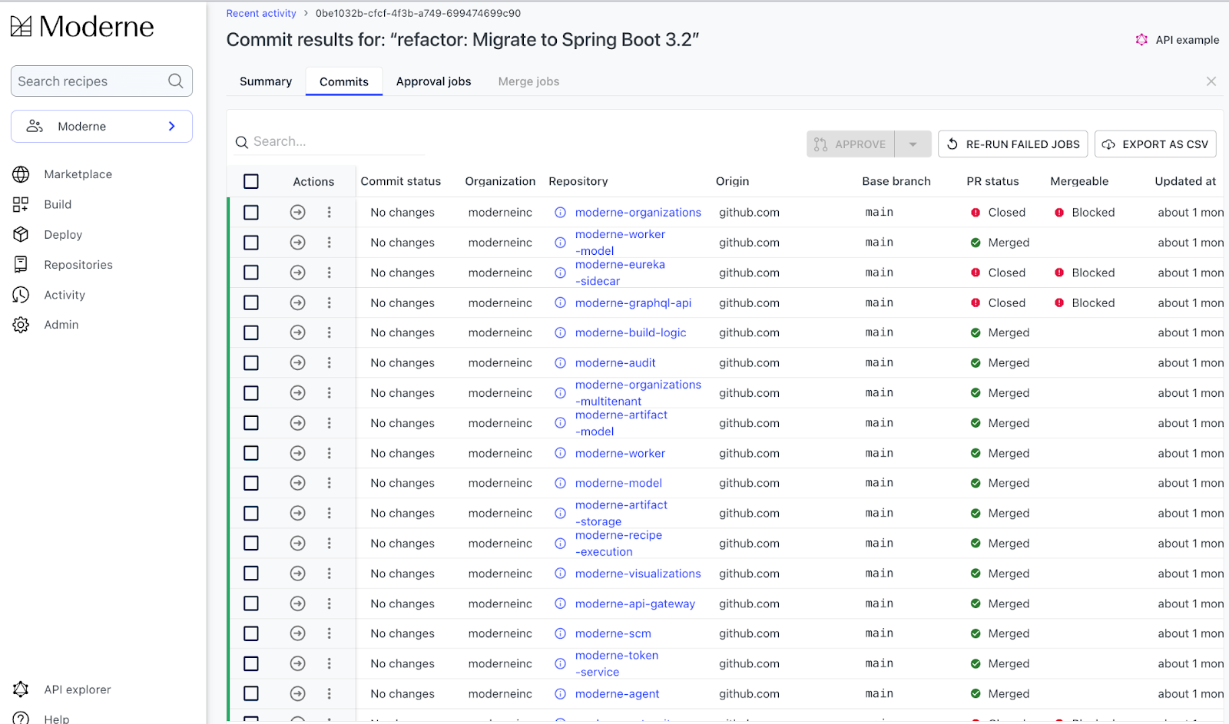Click info icon next to moderne-organizations-multitenant

tap(561, 393)
